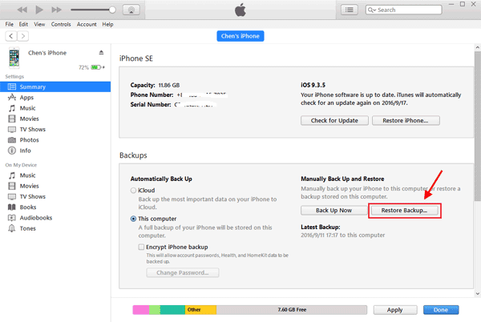481x322 pixels.
Task: Click the Settings Music note icon
Action: coord(12,108)
